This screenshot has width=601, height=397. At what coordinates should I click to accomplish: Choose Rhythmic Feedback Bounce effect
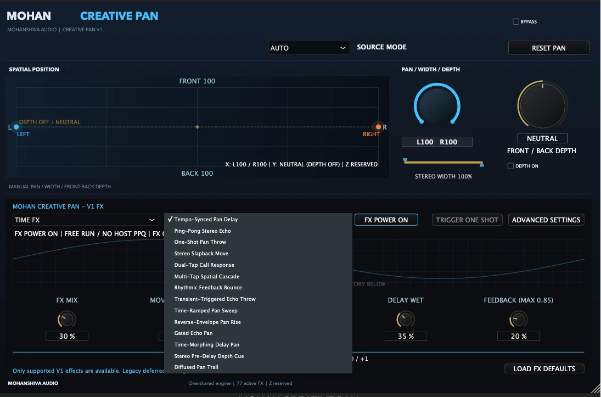(258, 288)
